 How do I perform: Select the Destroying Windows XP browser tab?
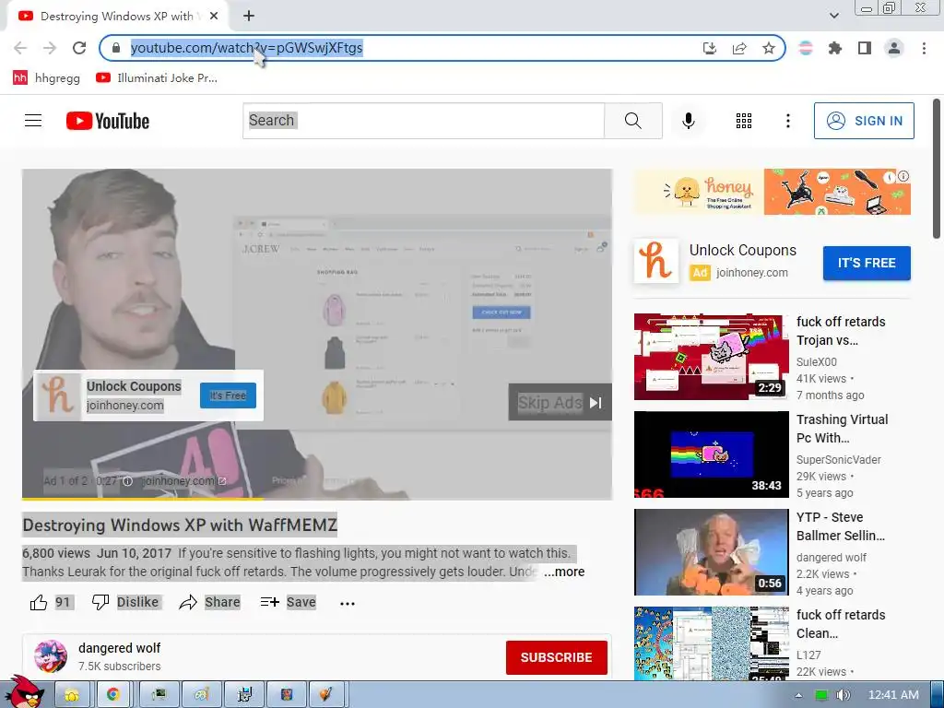point(117,17)
